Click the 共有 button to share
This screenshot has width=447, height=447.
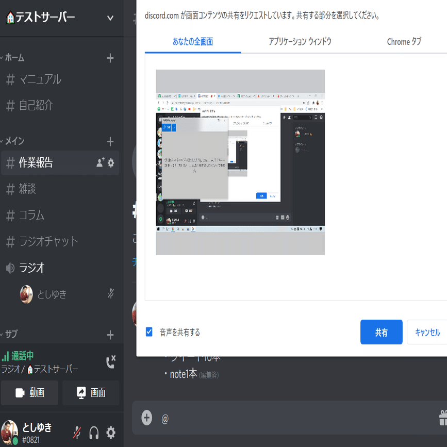pos(381,332)
